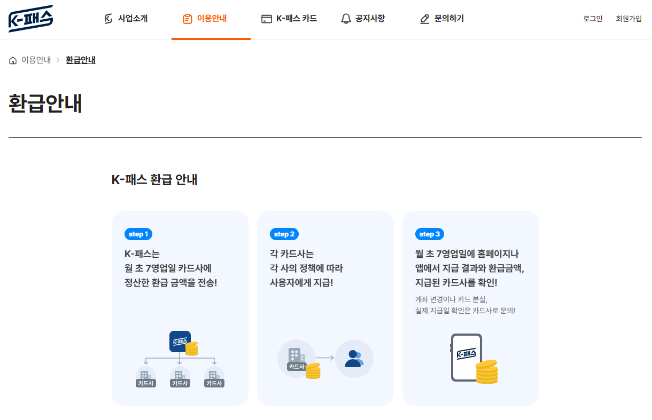Click 이용안내 in the breadcrumb
This screenshot has height=420, width=652.
pos(36,60)
